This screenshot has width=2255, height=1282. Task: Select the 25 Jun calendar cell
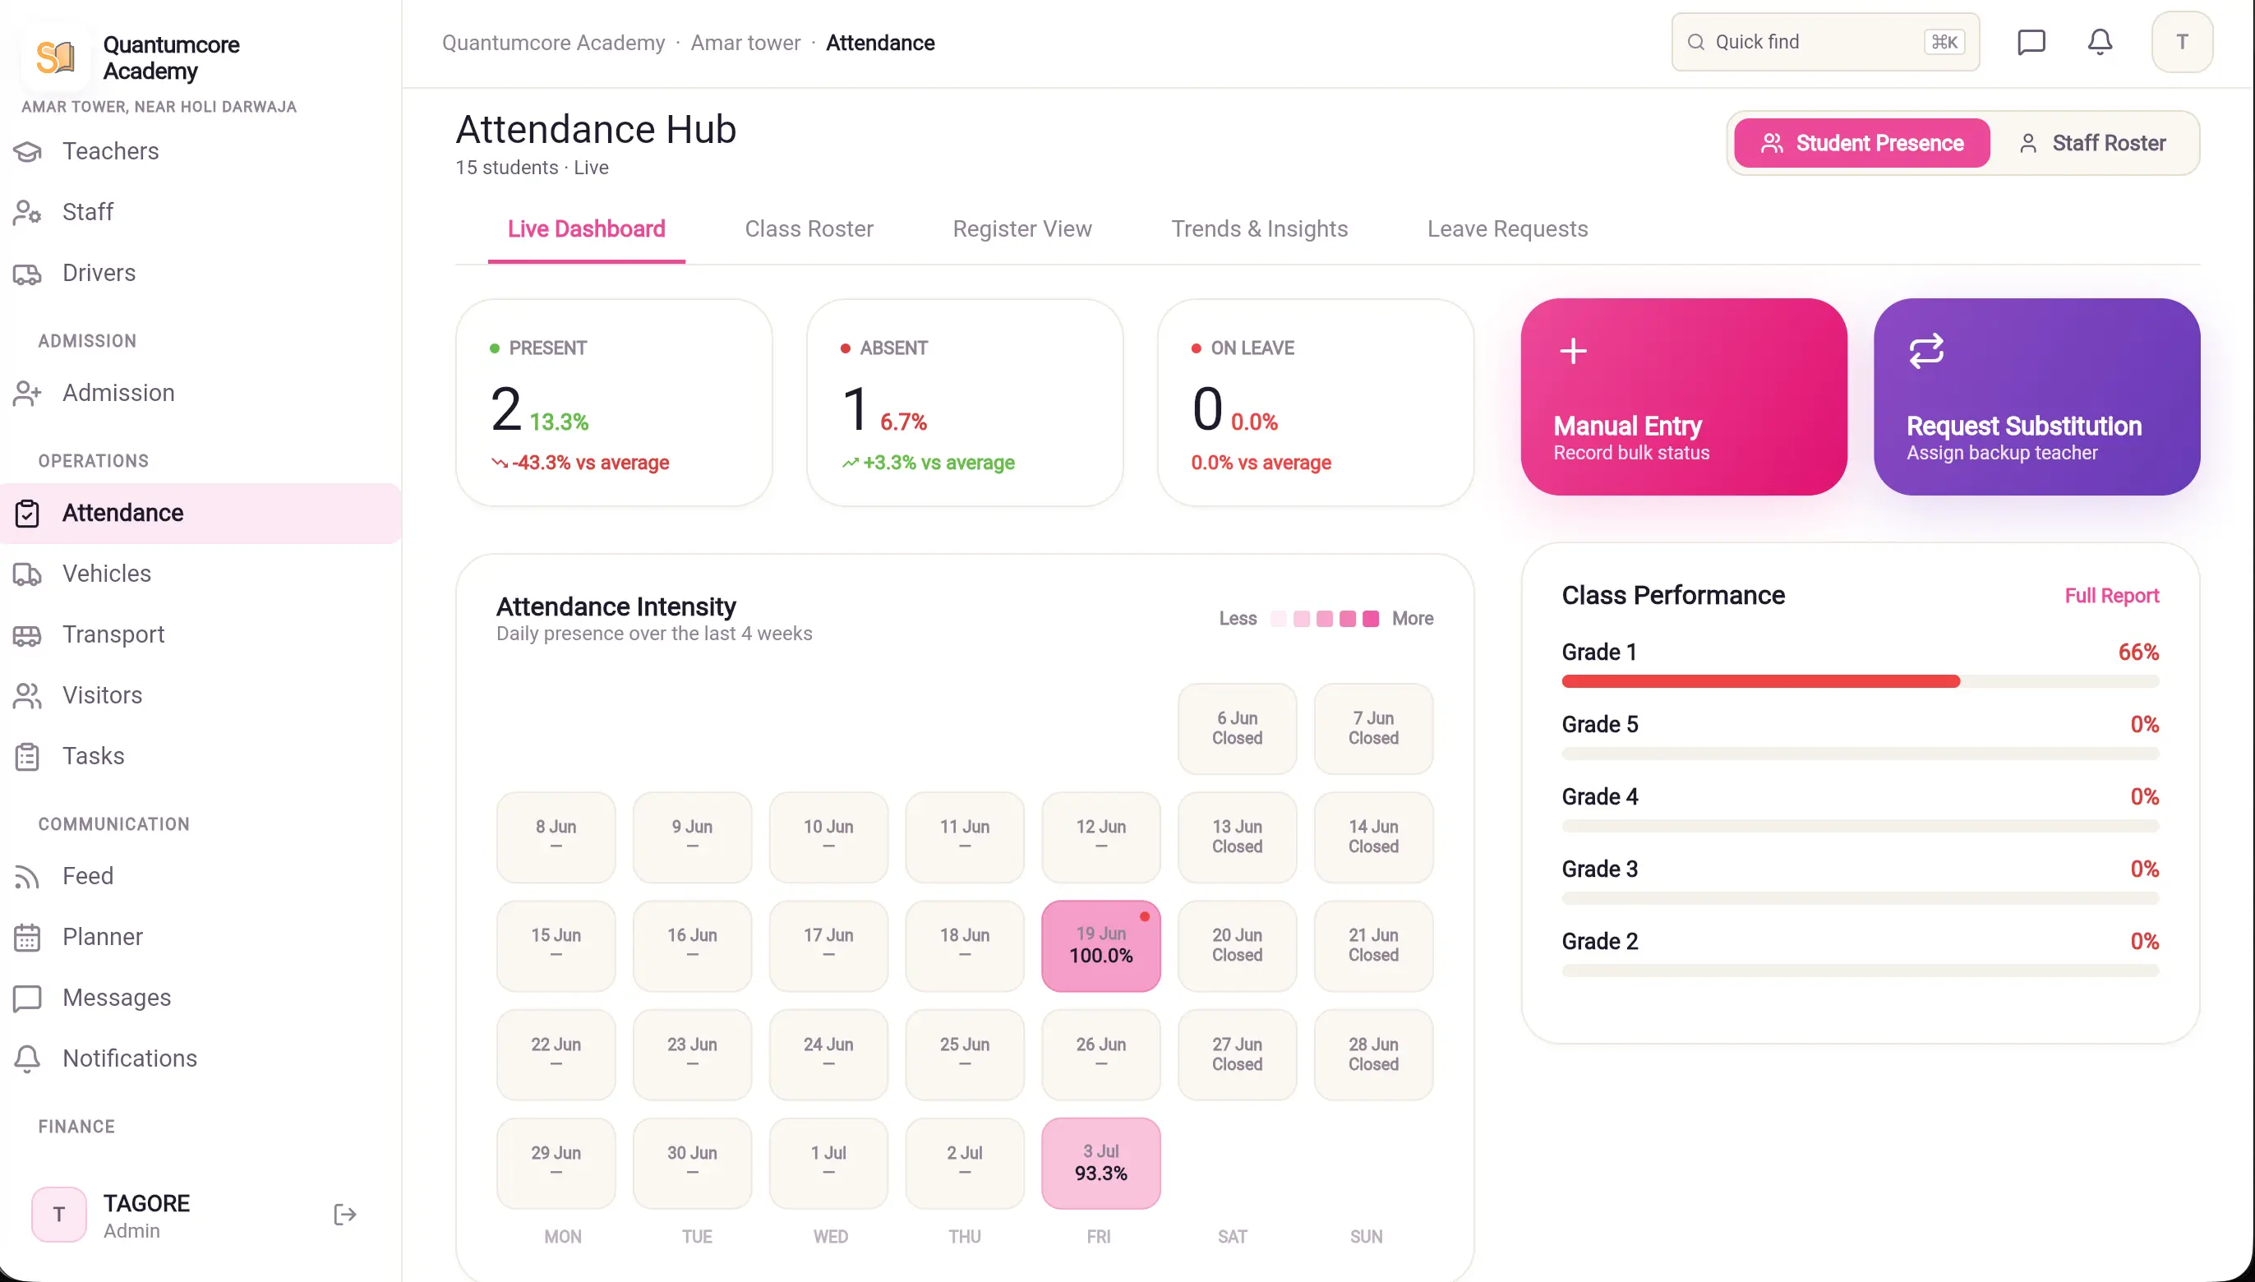click(x=964, y=1054)
